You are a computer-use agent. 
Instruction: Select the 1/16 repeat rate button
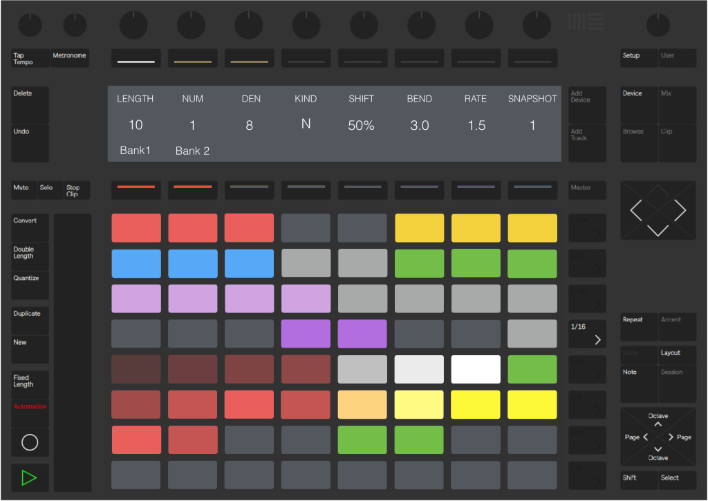point(586,334)
